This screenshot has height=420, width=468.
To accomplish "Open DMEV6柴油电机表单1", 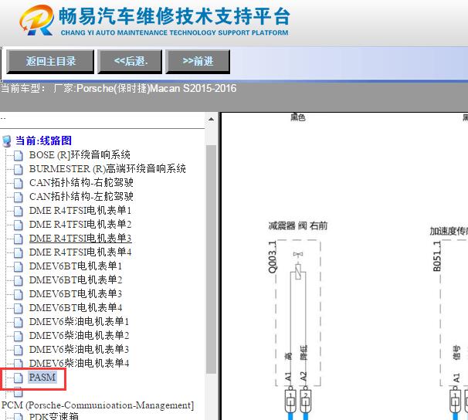I will pyautogui.click(x=79, y=322).
